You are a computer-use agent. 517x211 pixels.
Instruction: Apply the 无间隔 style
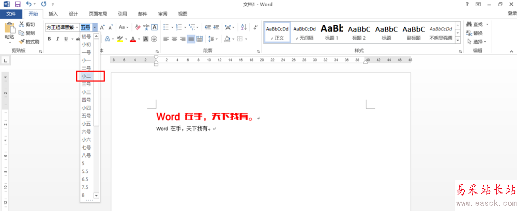pos(305,33)
